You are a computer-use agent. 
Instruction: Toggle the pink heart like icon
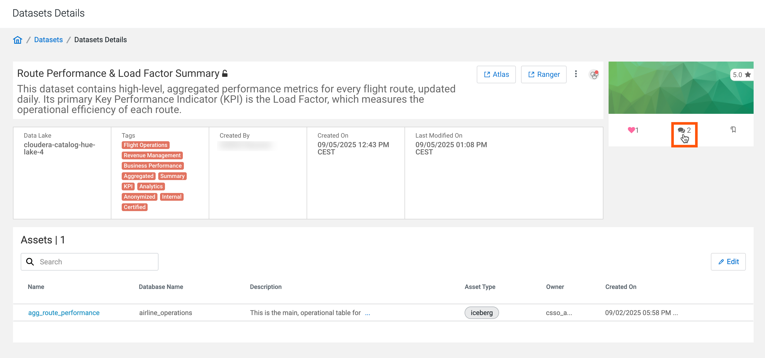pyautogui.click(x=631, y=130)
